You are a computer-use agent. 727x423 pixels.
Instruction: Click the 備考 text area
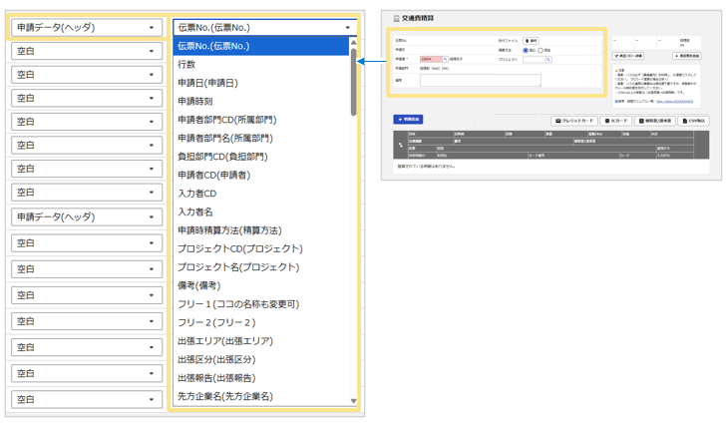(x=481, y=80)
